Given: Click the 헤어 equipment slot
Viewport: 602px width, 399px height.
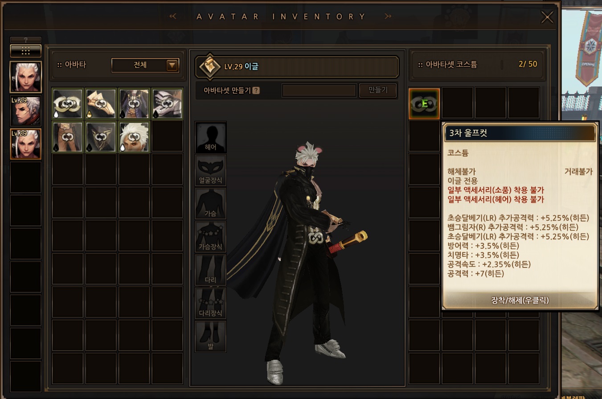Looking at the screenshot, I should (210, 137).
